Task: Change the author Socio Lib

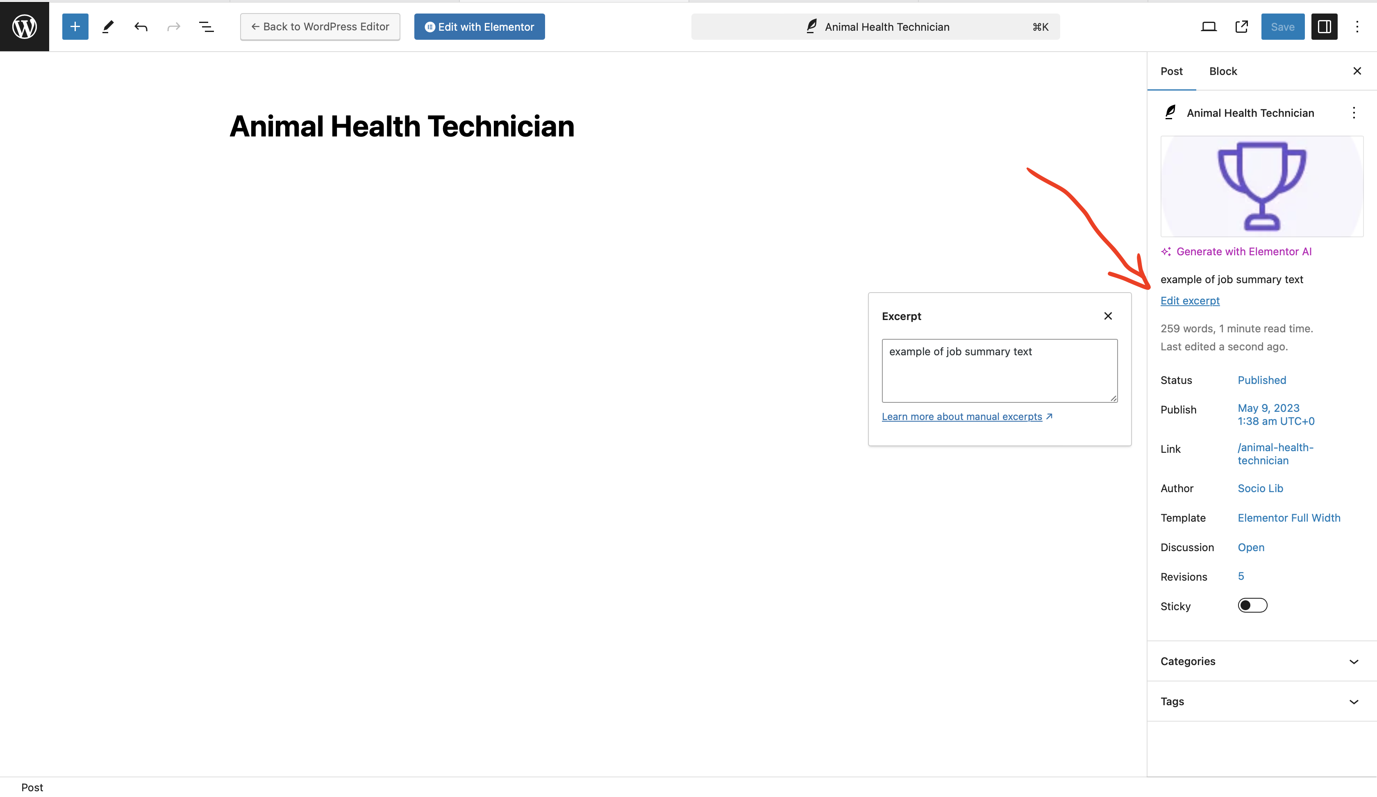Action: (1260, 488)
